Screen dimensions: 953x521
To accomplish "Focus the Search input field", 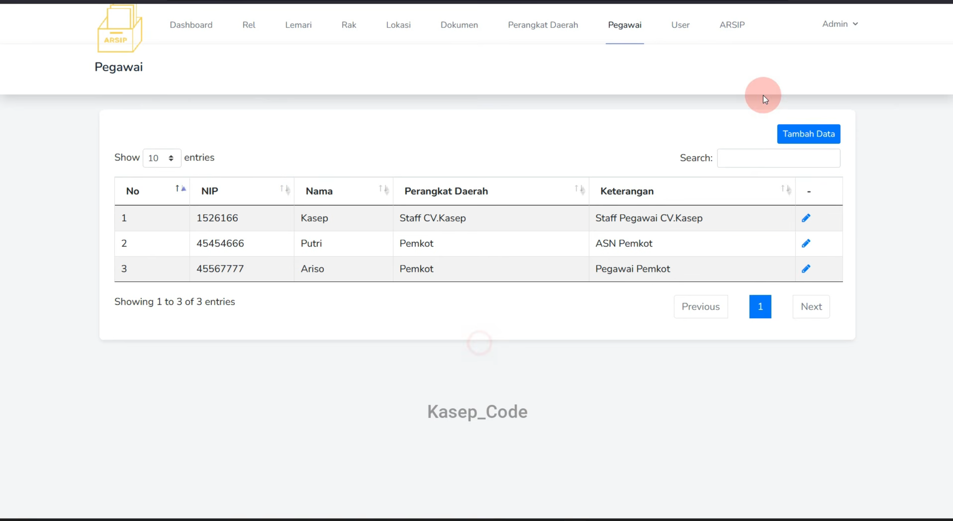I will [x=779, y=158].
